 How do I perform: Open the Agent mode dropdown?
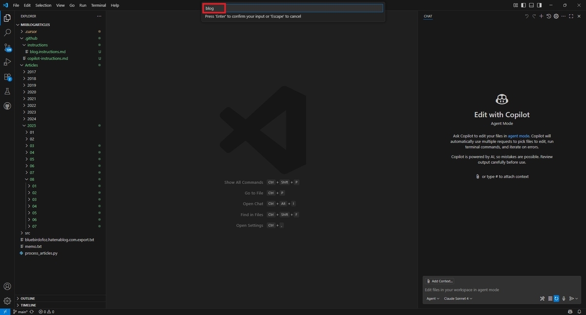tap(433, 298)
